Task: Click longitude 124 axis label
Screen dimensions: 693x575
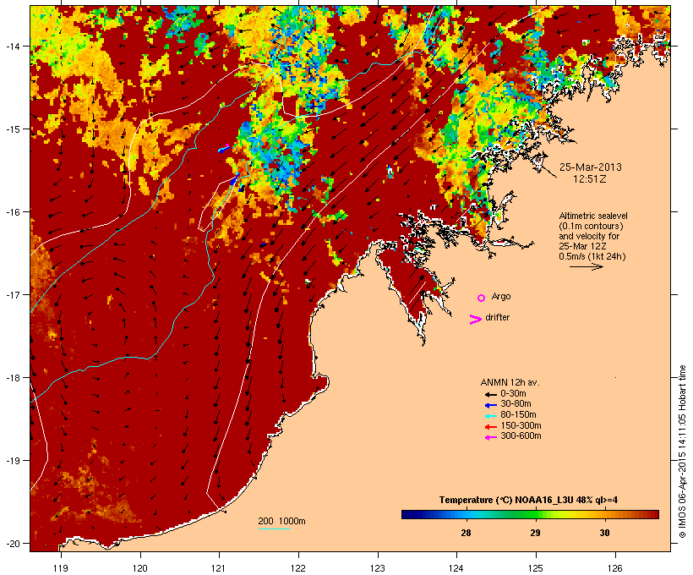Action: (456, 568)
